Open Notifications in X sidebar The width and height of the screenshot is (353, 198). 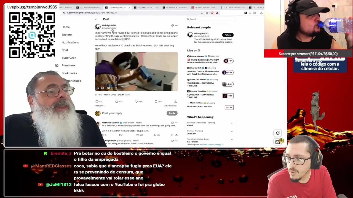pos(70,42)
